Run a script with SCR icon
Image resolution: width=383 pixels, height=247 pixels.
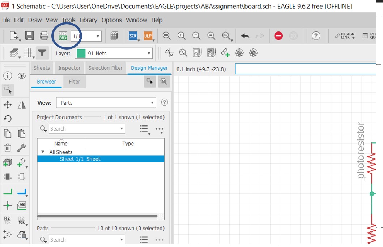click(133, 36)
